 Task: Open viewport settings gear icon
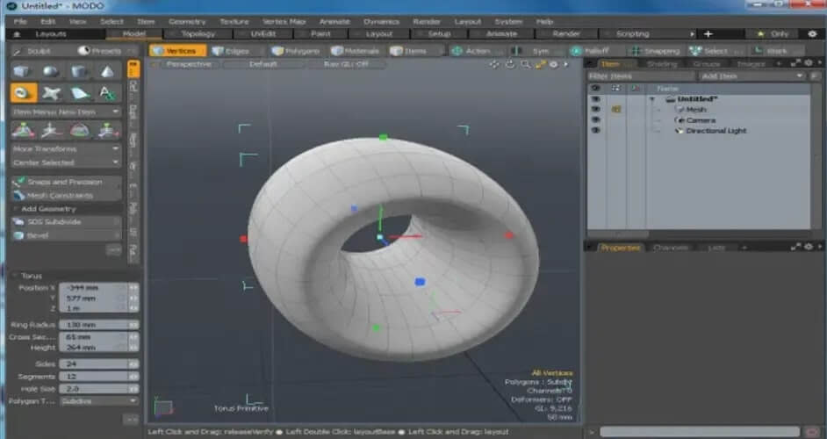(x=554, y=64)
